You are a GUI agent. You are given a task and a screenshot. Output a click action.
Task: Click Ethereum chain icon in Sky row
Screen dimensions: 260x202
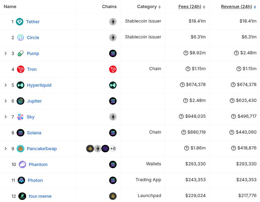click(x=113, y=117)
